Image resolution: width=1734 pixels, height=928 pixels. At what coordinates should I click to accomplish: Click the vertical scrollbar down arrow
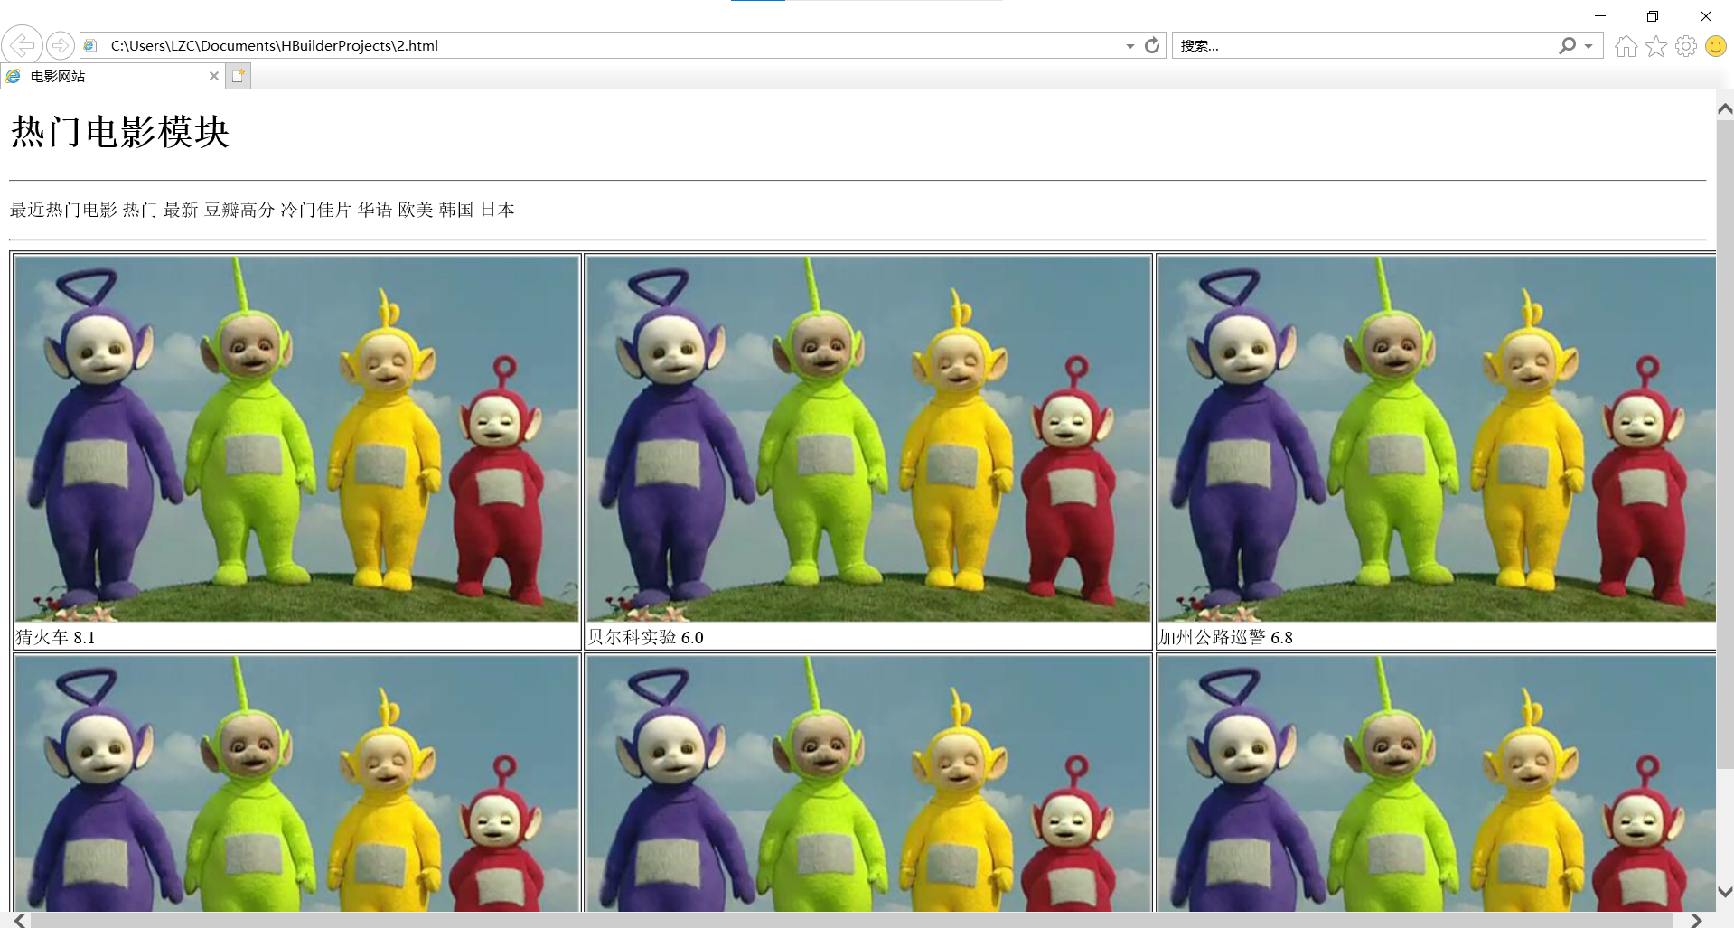pyautogui.click(x=1725, y=892)
